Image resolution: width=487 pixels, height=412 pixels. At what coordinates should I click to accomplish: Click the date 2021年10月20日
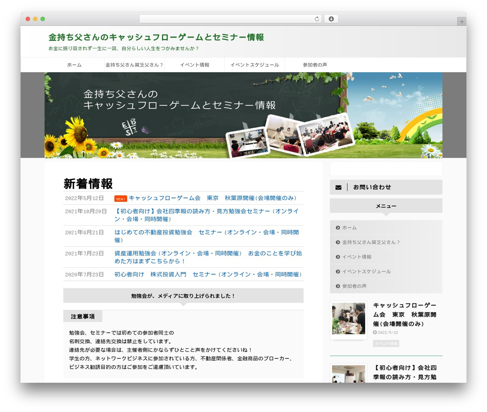pos(86,211)
